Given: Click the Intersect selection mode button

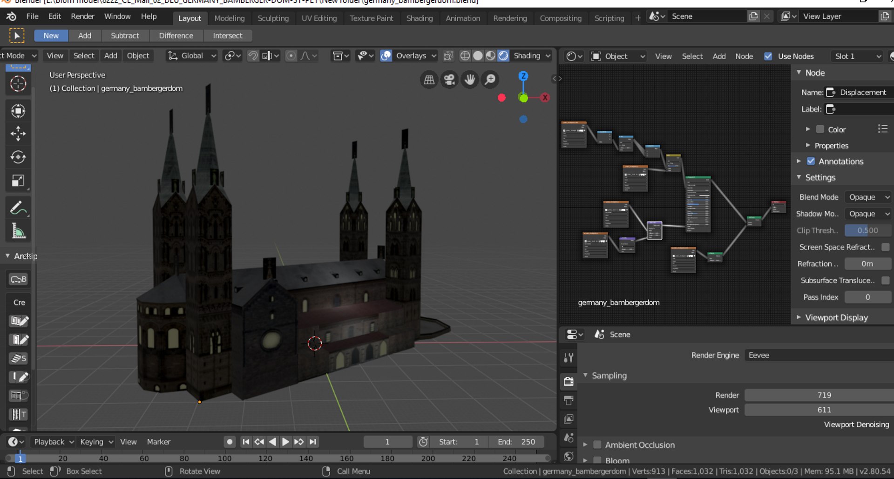Looking at the screenshot, I should (x=227, y=35).
